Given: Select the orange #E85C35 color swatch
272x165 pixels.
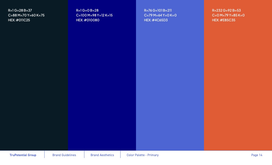Looking at the screenshot, I should pos(238,81).
